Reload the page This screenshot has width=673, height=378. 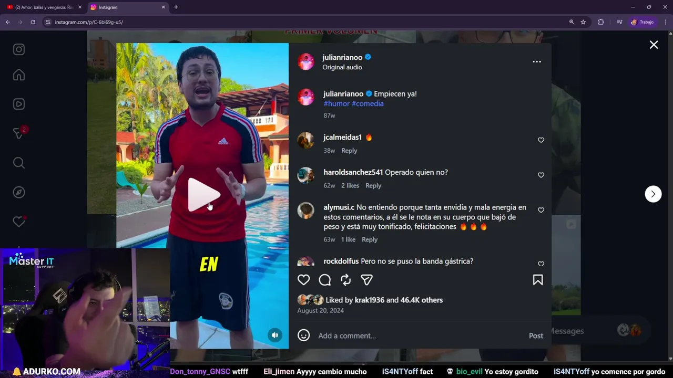33,22
